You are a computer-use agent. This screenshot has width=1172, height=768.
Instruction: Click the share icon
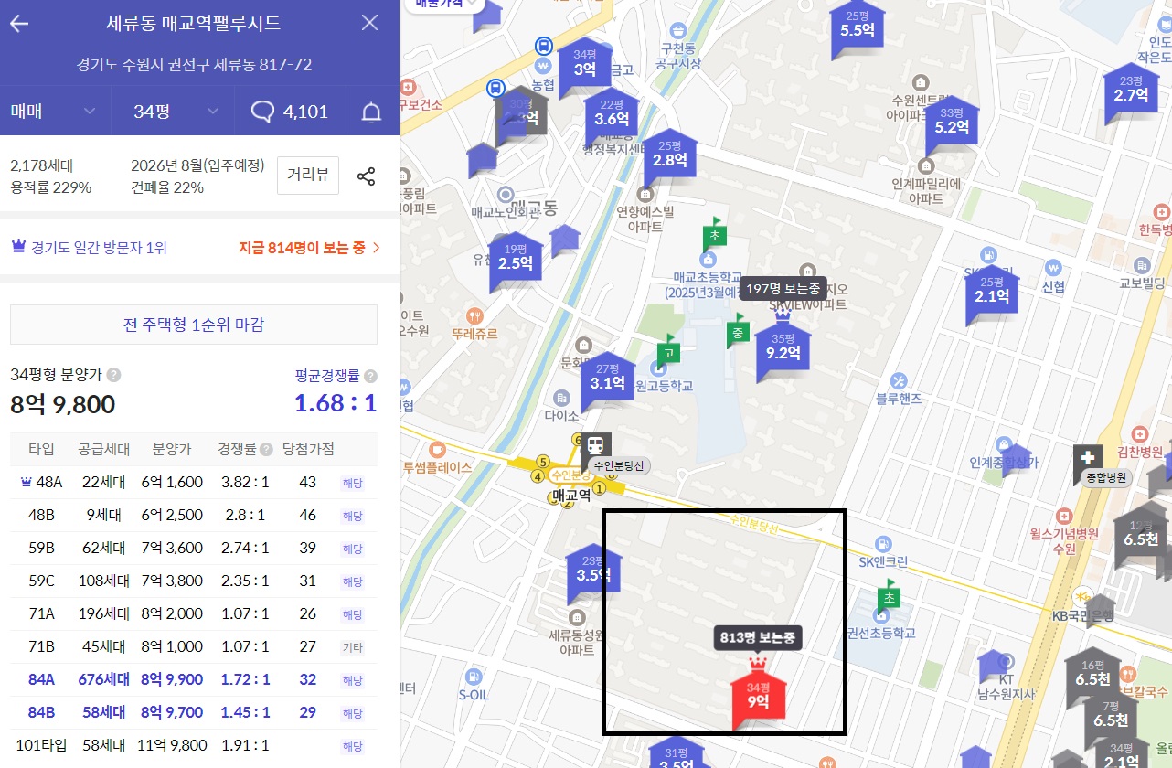coord(367,176)
